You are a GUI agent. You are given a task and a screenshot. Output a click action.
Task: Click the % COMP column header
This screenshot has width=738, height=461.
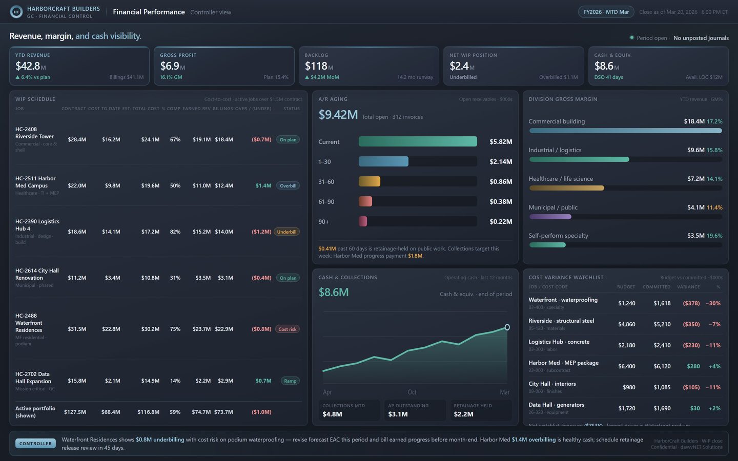point(171,109)
